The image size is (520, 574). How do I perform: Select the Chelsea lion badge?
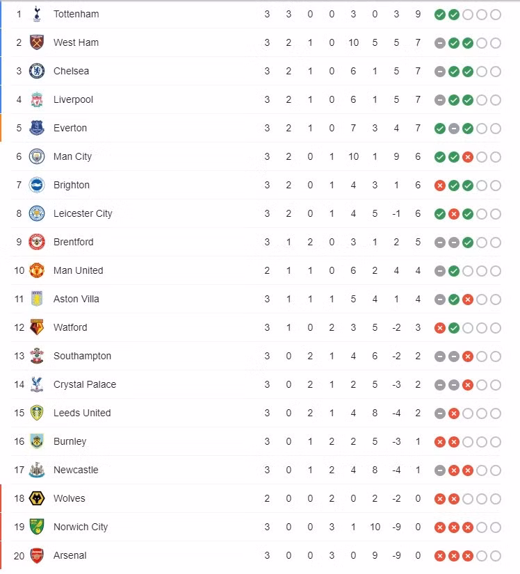pos(36,71)
